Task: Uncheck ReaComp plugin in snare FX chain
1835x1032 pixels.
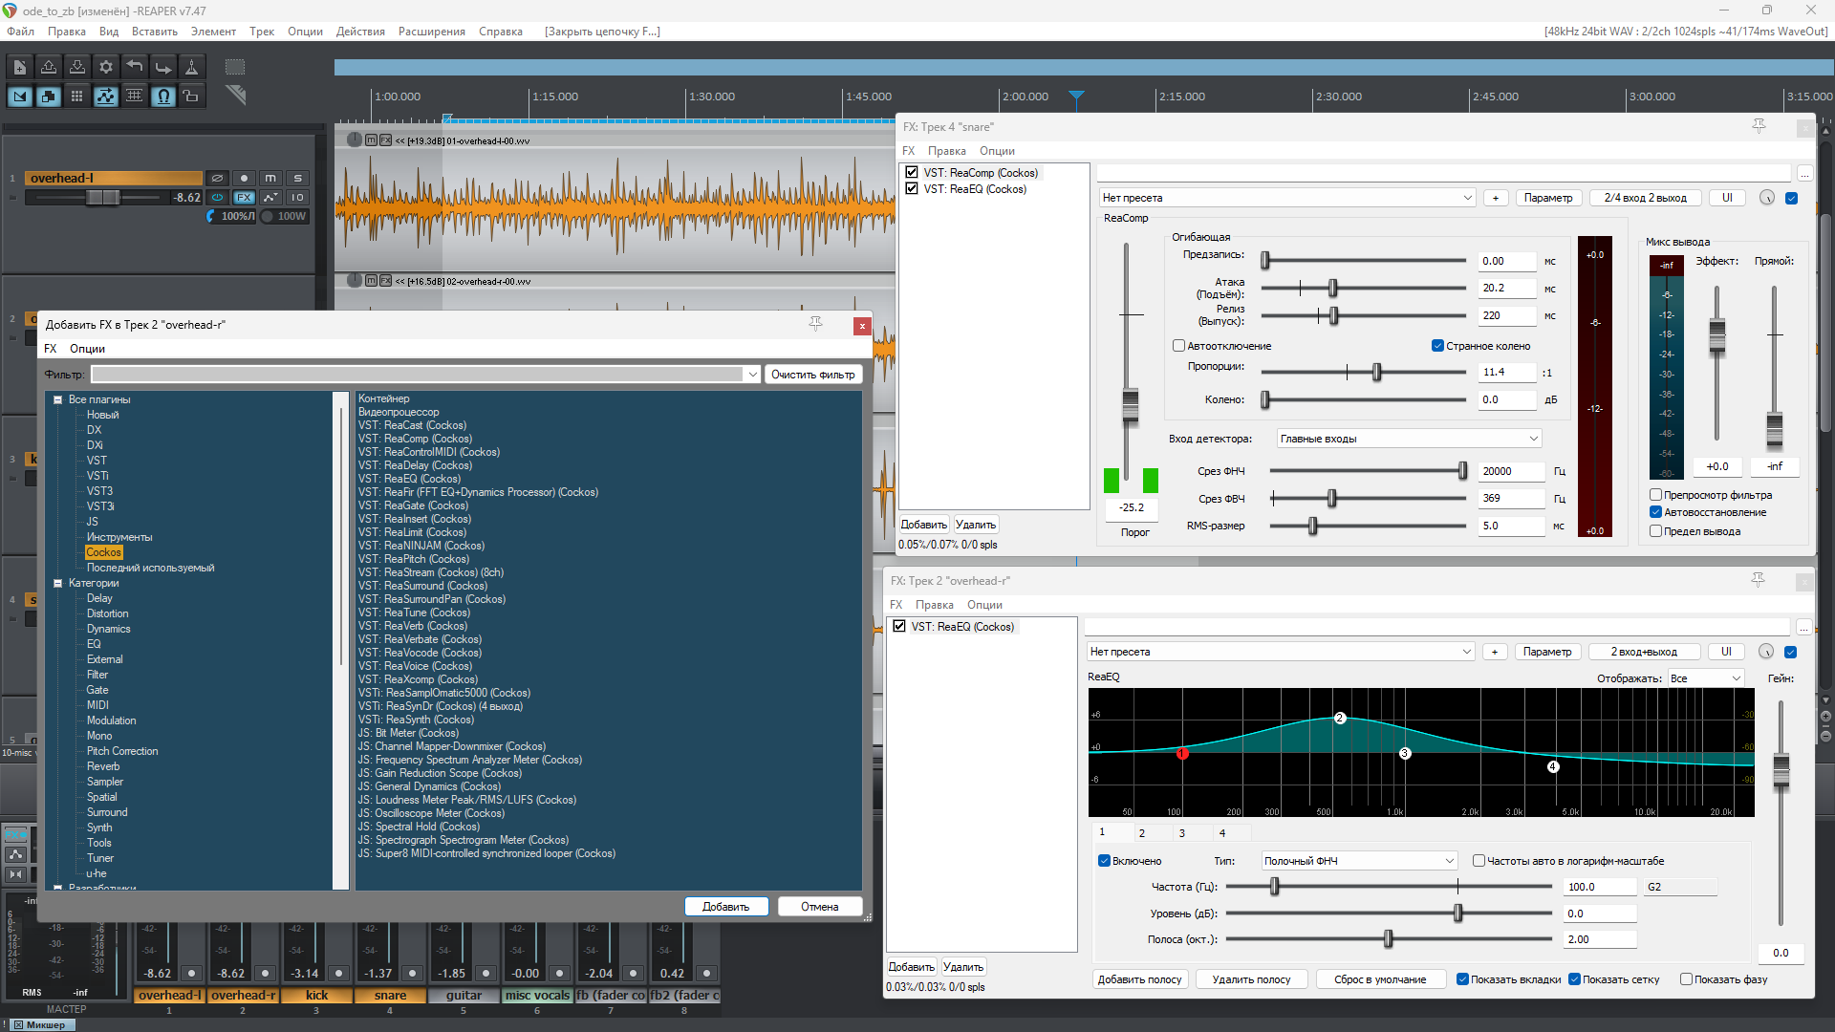Action: pos(912,173)
